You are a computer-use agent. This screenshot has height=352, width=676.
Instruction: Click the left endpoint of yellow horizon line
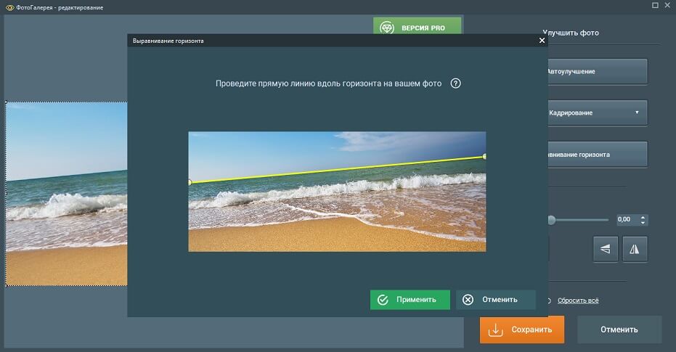[x=190, y=182]
